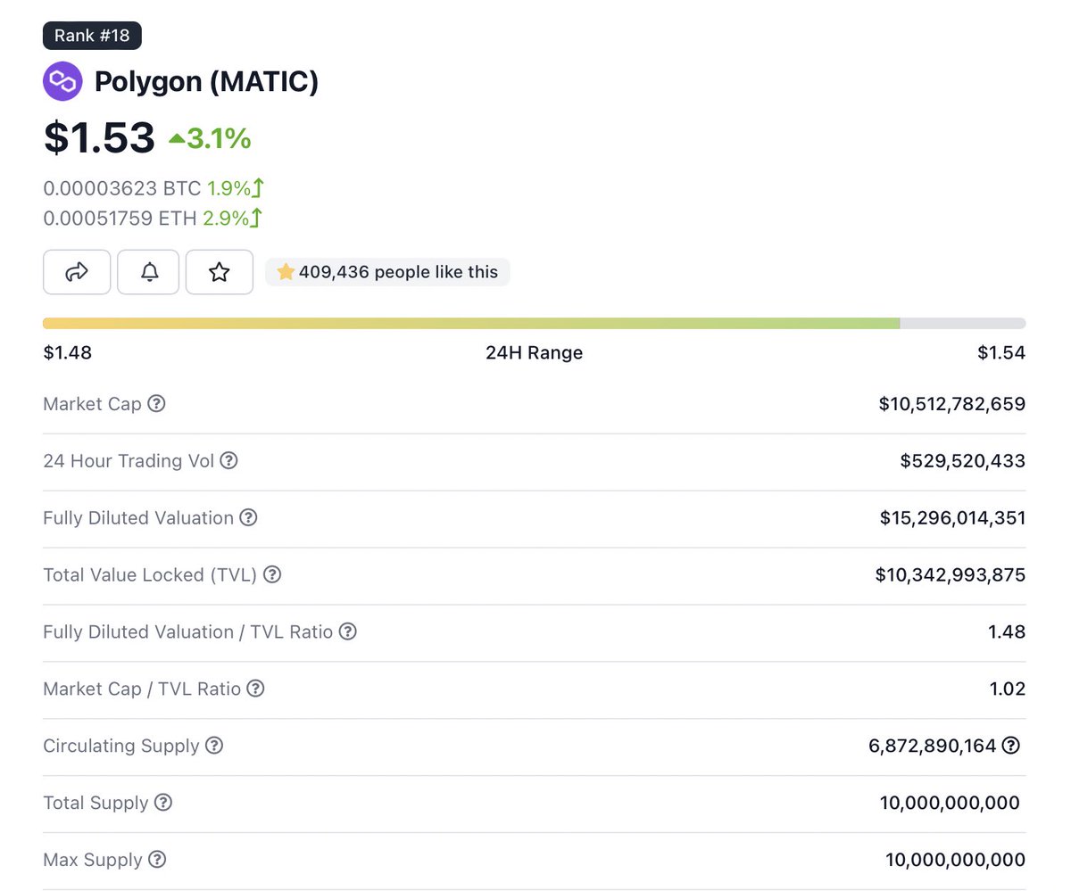Image resolution: width=1071 pixels, height=891 pixels.
Task: Click the 1.9% BTC change
Action: 229,189
